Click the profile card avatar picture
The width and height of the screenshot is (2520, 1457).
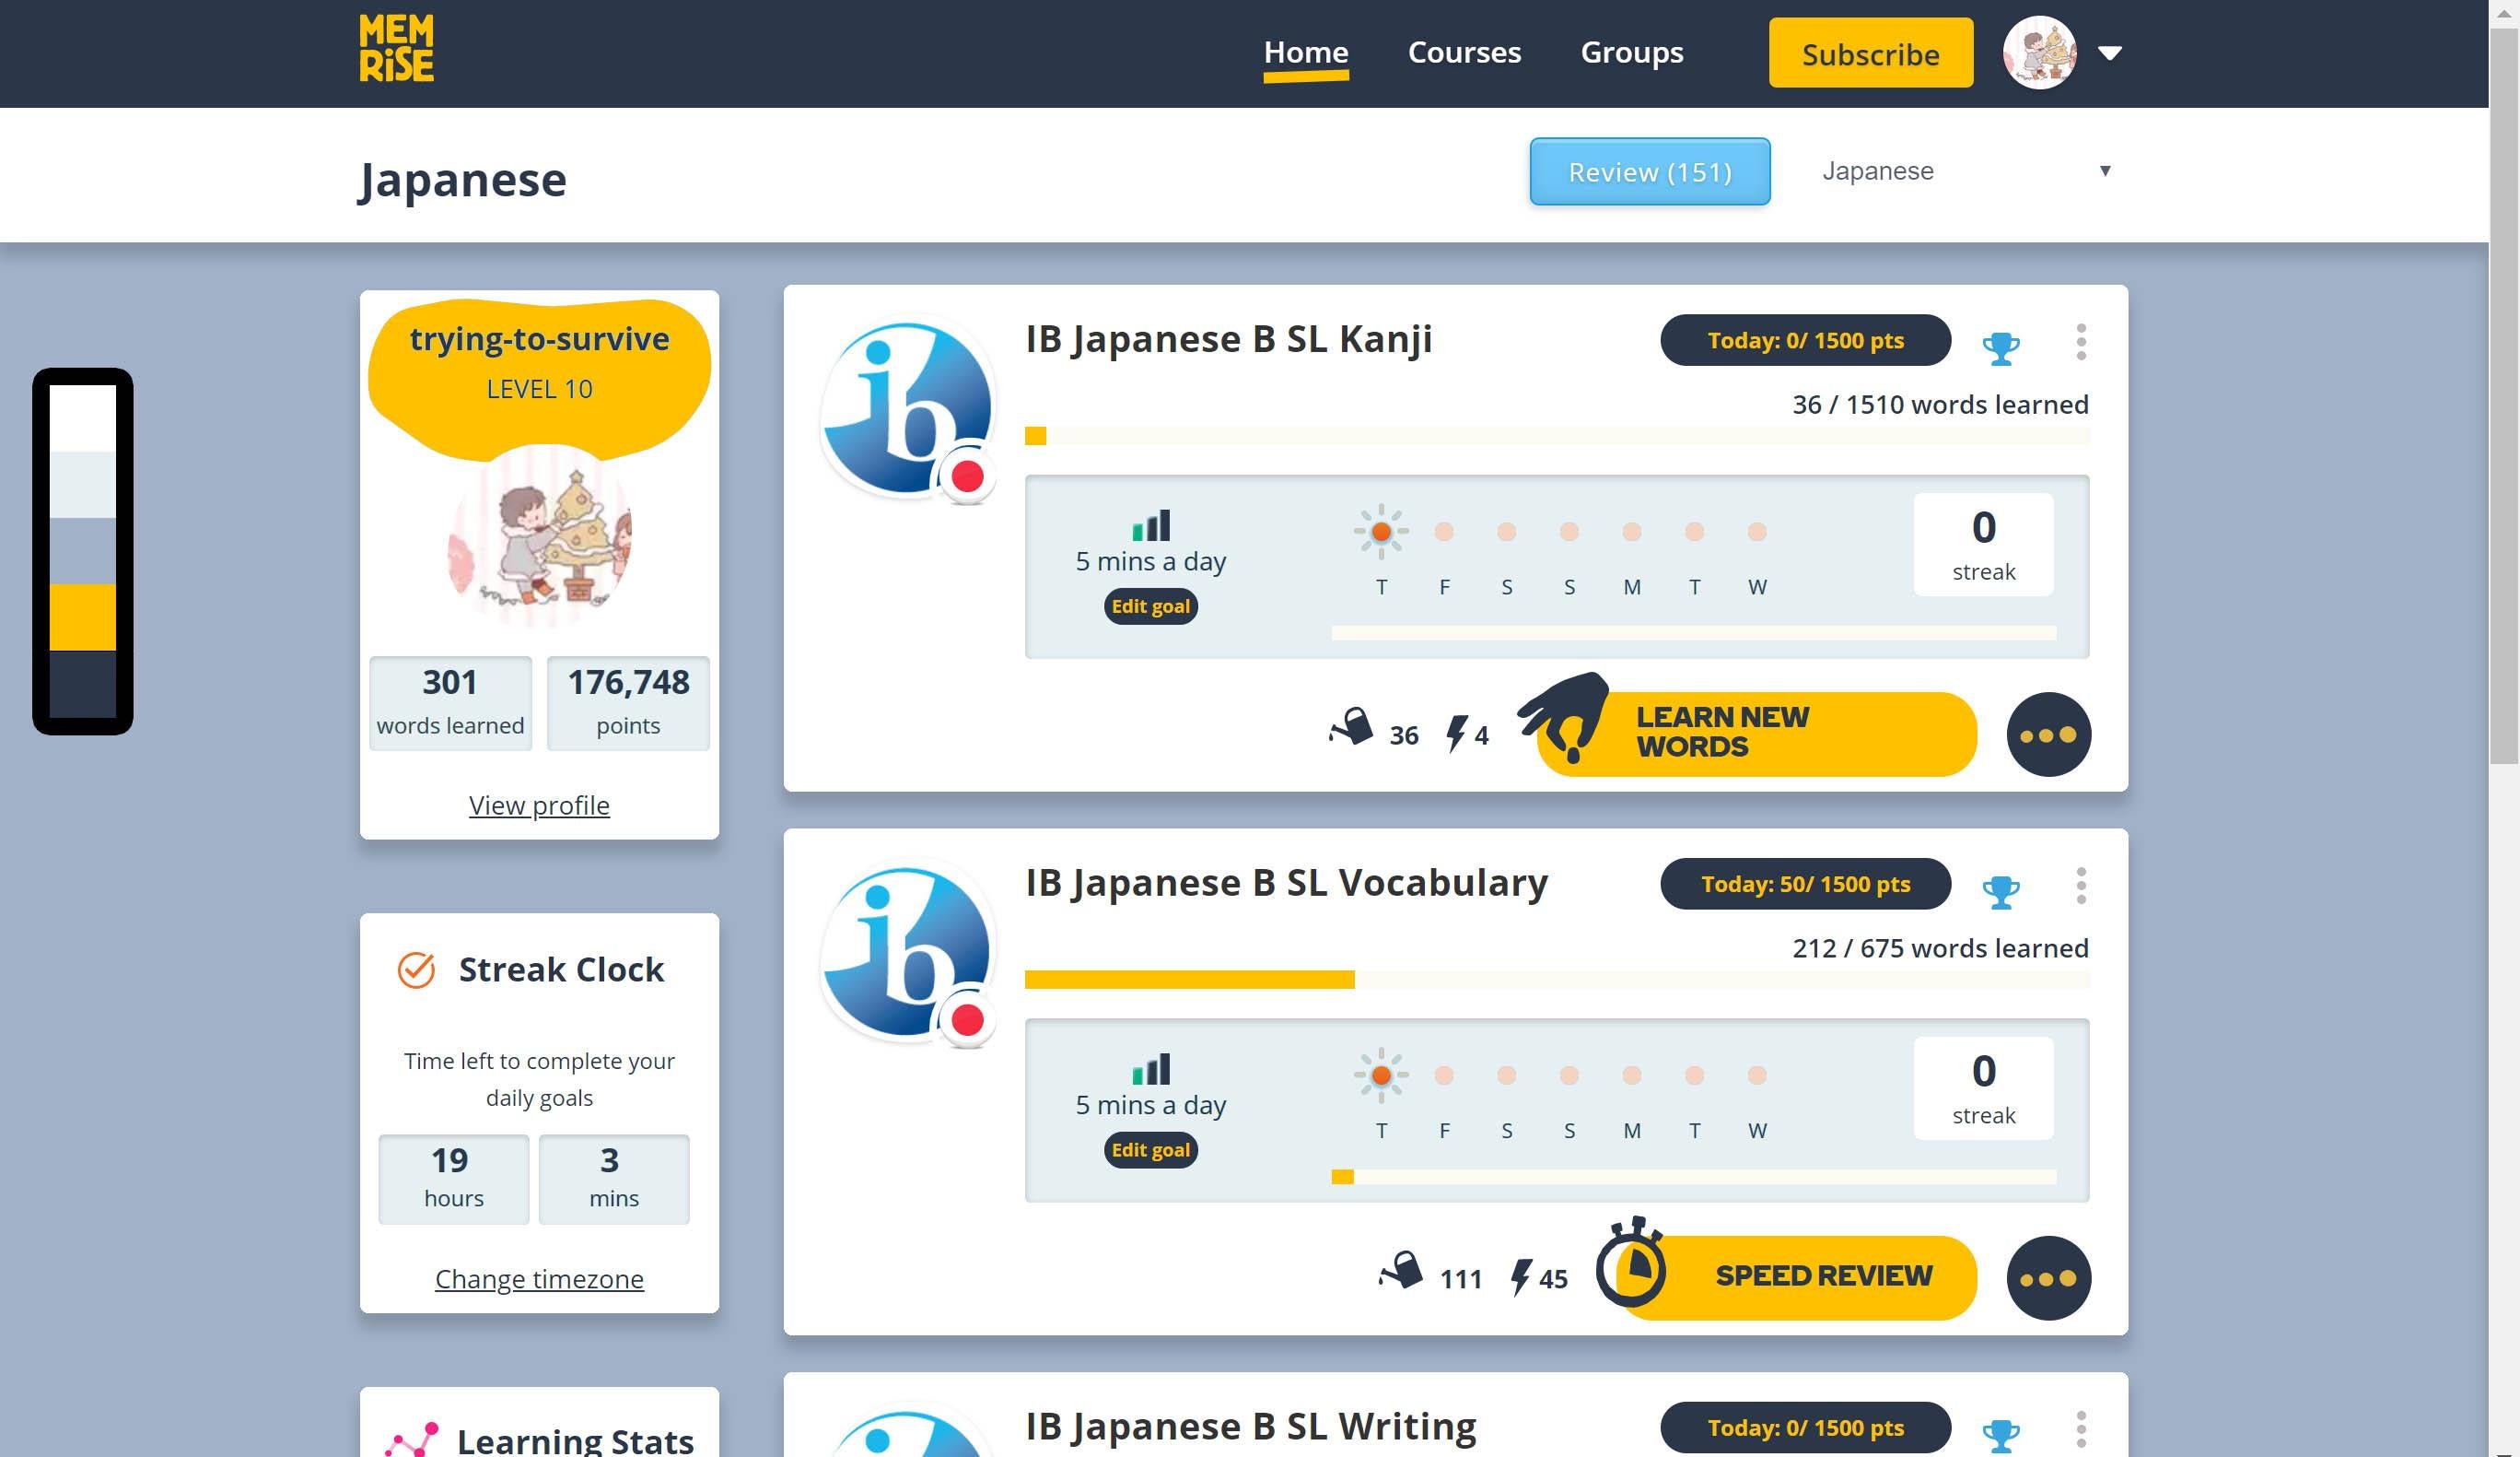point(539,536)
